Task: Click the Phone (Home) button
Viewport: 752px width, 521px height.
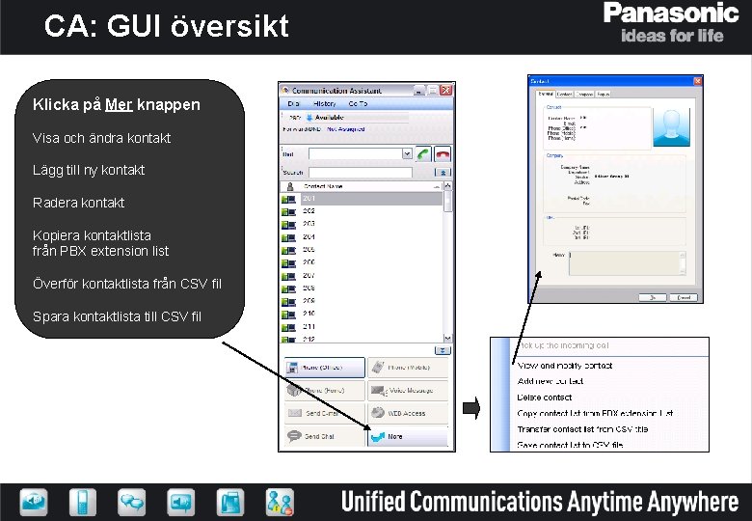Action: (325, 391)
